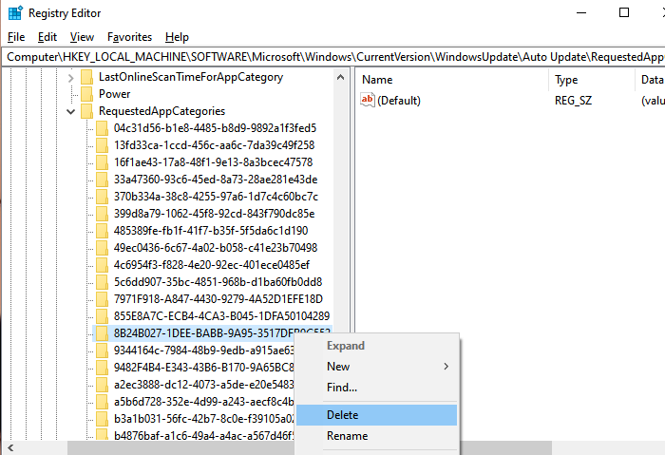Select key 9482F4B4-E343-43B6
Image resolution: width=665 pixels, height=455 pixels.
(203, 368)
